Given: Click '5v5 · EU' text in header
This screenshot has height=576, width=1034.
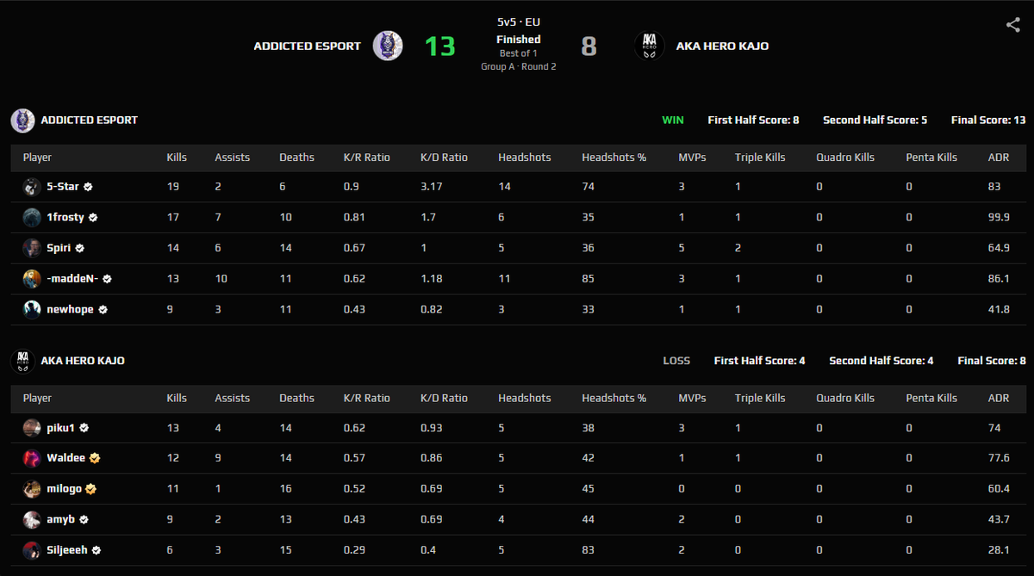Looking at the screenshot, I should (519, 22).
